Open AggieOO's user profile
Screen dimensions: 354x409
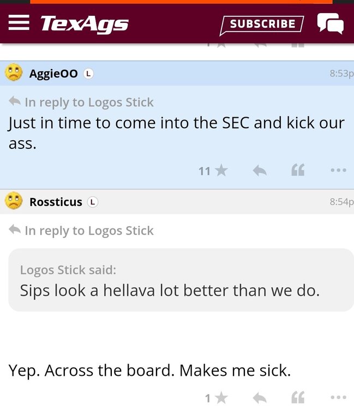pos(53,74)
